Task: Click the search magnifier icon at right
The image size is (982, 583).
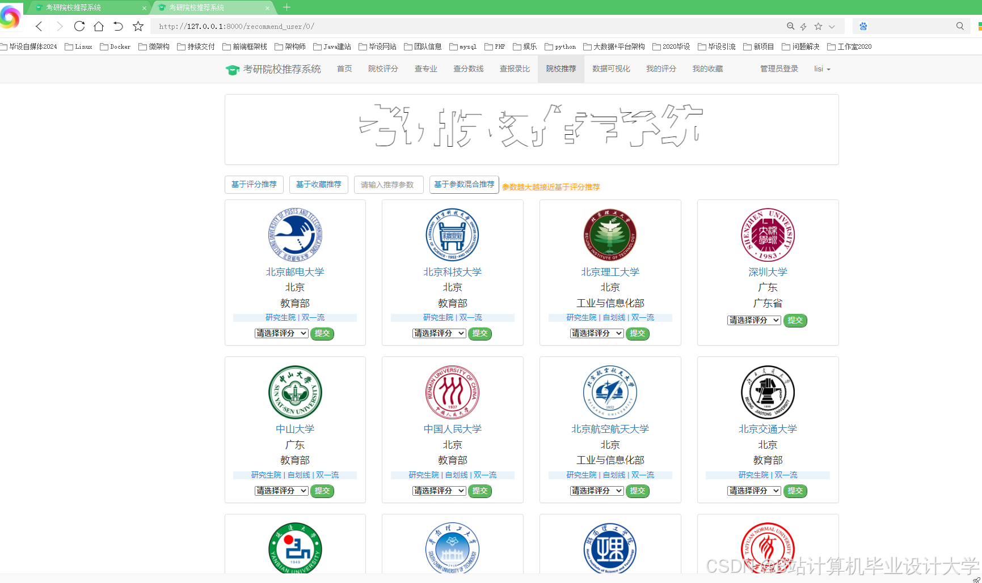Action: 960,26
